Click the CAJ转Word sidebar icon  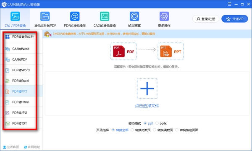click(x=8, y=49)
